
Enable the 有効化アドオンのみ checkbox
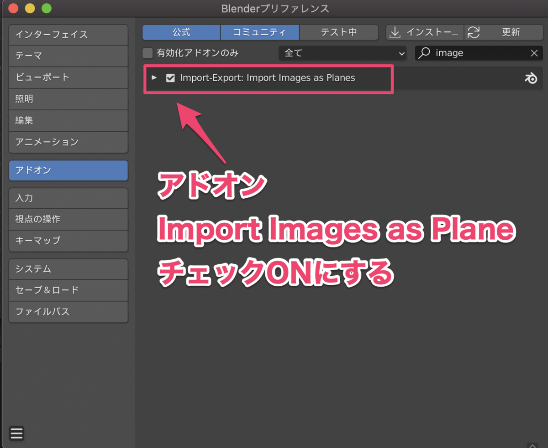pos(148,53)
